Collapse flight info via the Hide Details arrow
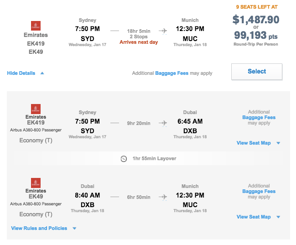296x245 pixels. point(42,73)
